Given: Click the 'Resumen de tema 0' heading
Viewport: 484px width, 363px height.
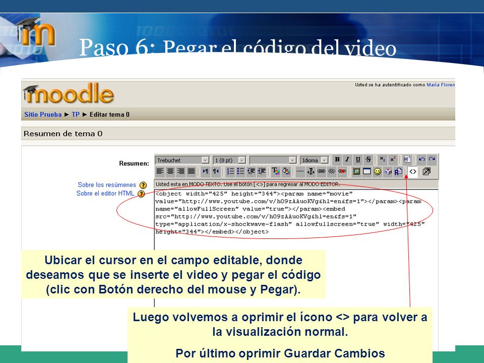Looking at the screenshot, I should point(63,134).
